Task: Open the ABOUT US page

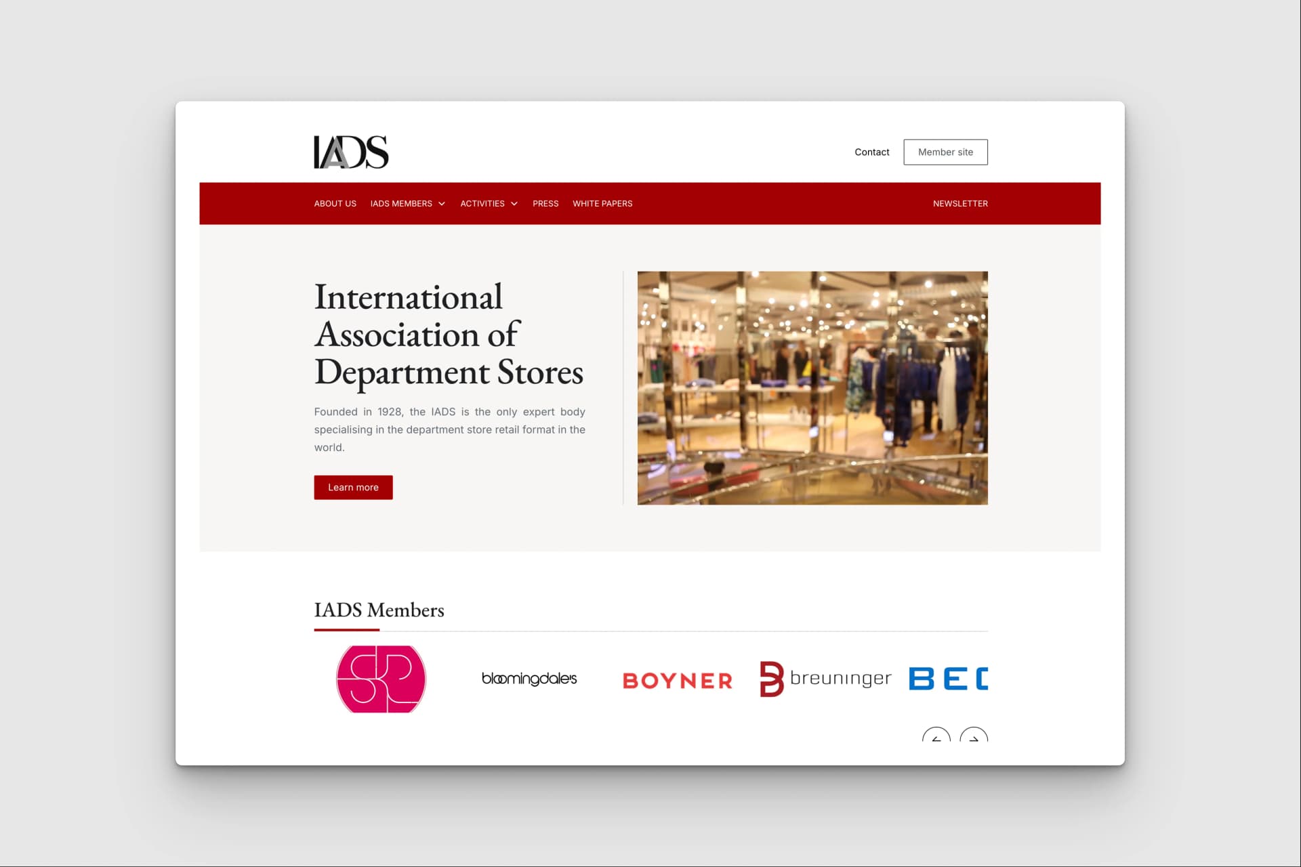Action: [335, 203]
